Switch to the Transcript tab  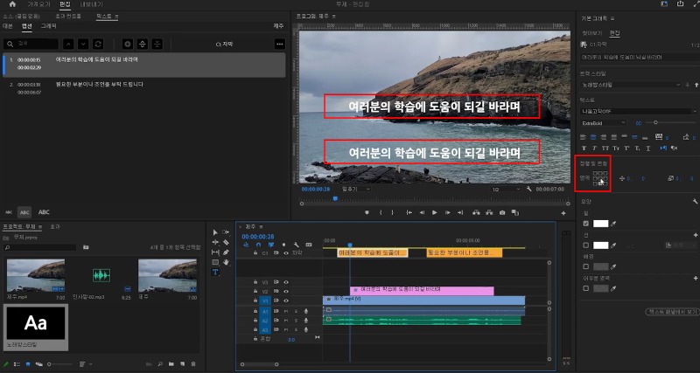pos(8,26)
